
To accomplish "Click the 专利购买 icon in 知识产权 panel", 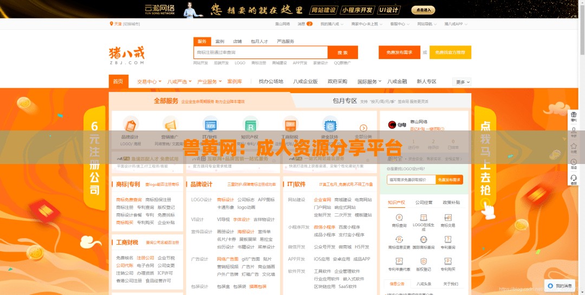I will click(x=448, y=261).
